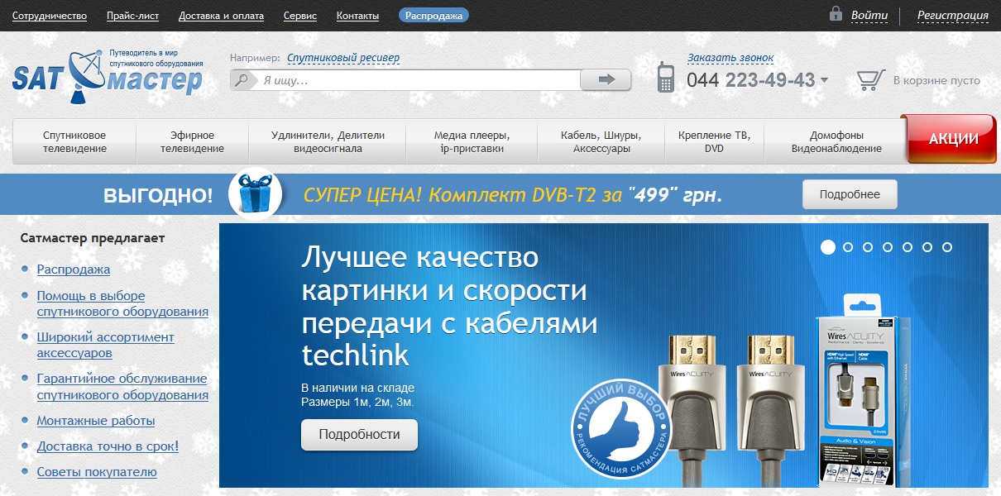The height and width of the screenshot is (496, 1001).
Task: Expand the phone number dropdown arrow
Action: (x=824, y=81)
